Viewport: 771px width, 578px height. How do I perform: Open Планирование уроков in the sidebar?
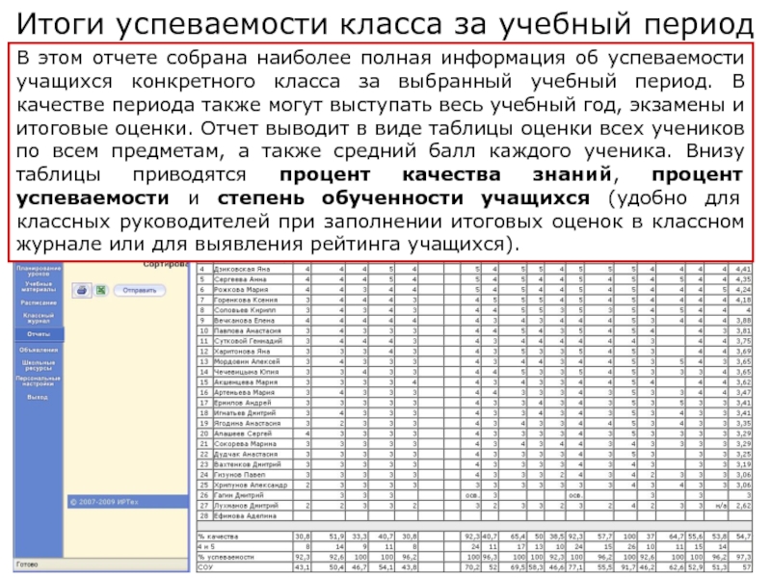tap(39, 271)
